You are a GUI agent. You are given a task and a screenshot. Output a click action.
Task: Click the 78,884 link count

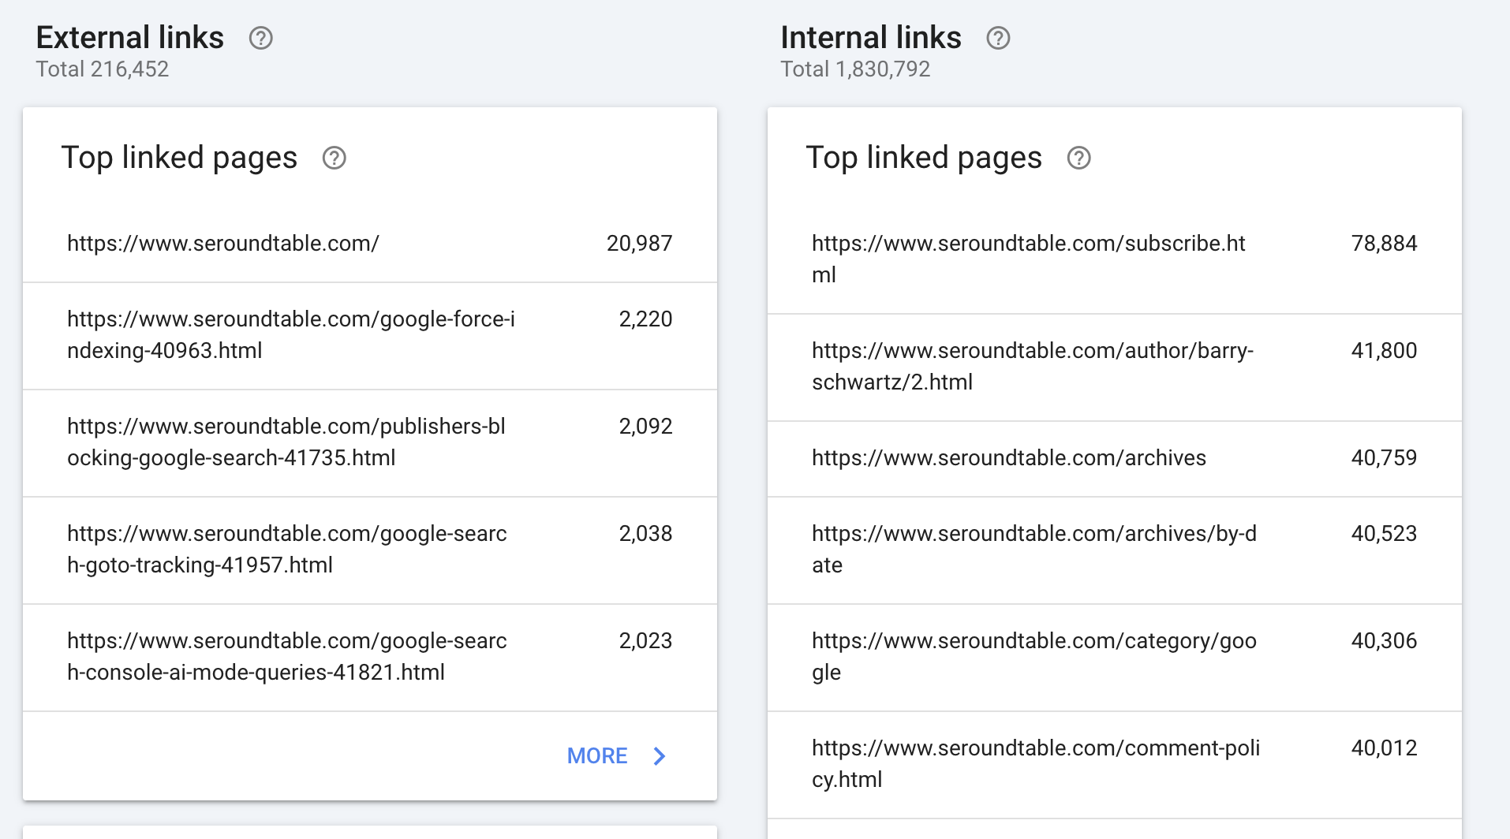click(x=1384, y=244)
